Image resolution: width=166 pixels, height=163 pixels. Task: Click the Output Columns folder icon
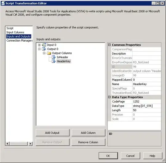click(49, 53)
